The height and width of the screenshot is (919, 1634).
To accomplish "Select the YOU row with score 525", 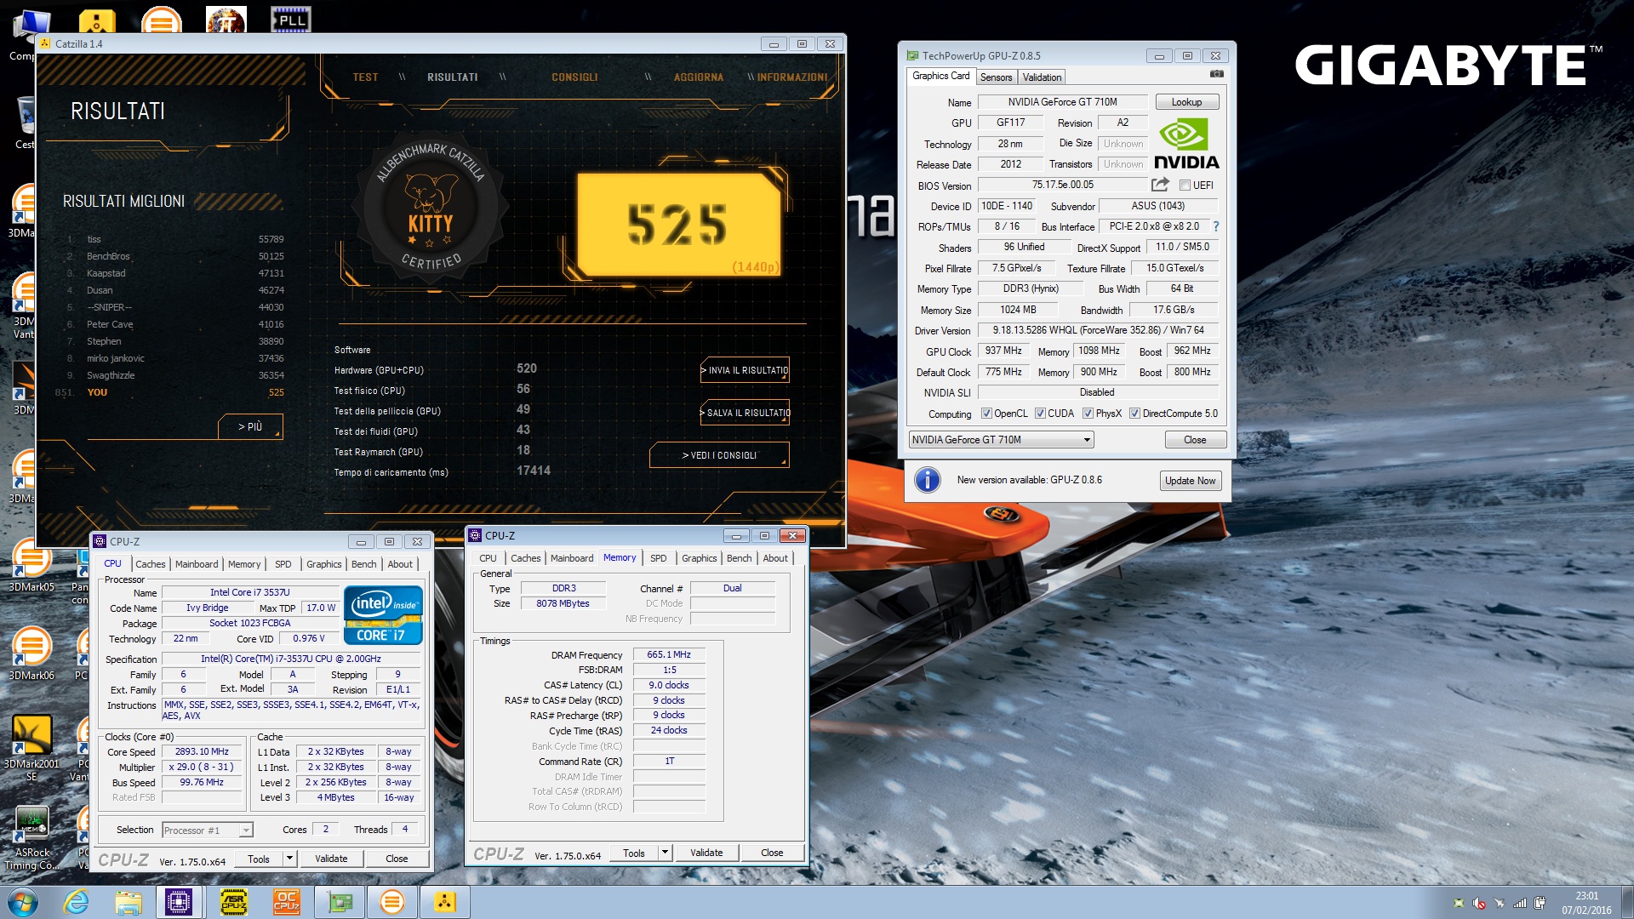I will [169, 392].
